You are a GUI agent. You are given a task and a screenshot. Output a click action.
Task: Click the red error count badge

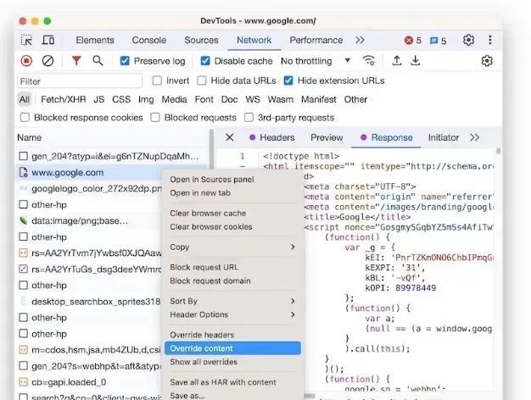[413, 41]
